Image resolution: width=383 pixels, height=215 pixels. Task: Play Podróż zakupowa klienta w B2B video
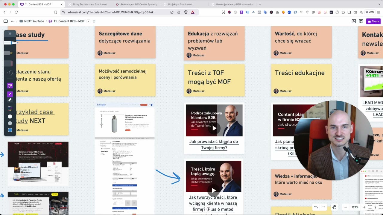pyautogui.click(x=214, y=128)
